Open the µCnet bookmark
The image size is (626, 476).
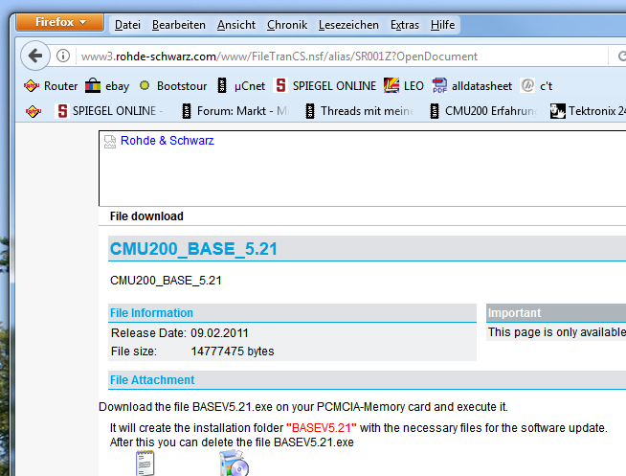tap(241, 86)
